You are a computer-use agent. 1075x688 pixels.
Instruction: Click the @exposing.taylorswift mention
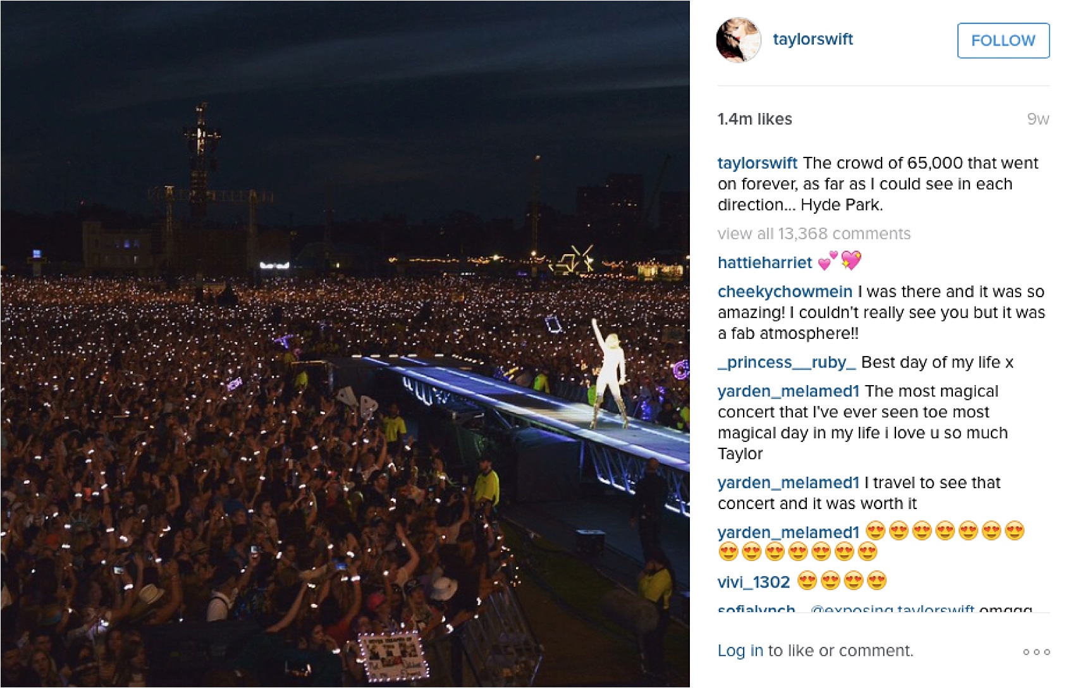click(x=892, y=609)
